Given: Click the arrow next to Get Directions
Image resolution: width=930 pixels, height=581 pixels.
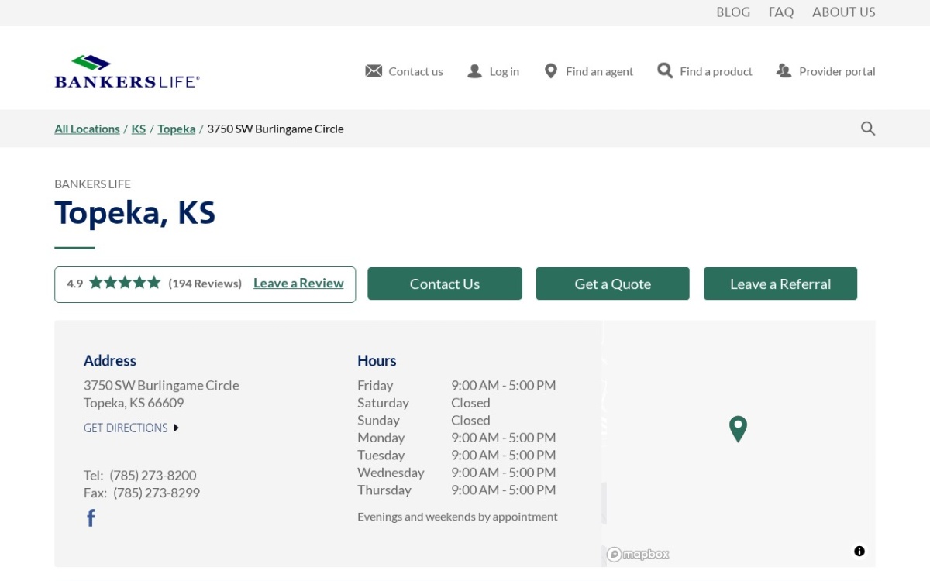Looking at the screenshot, I should [x=176, y=428].
